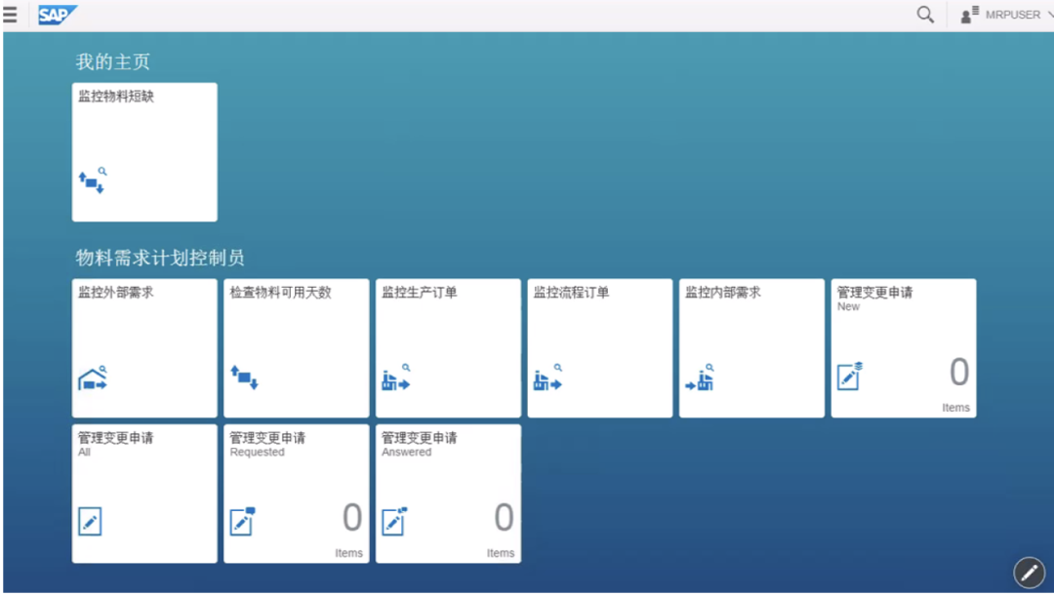Open 管理变更申请 All tile

point(144,494)
